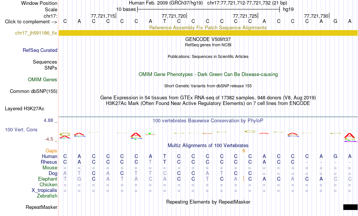Click Publications: Sequences in Scientific Articles title
Viewport: 358px width, 216px height.
(x=208, y=56)
